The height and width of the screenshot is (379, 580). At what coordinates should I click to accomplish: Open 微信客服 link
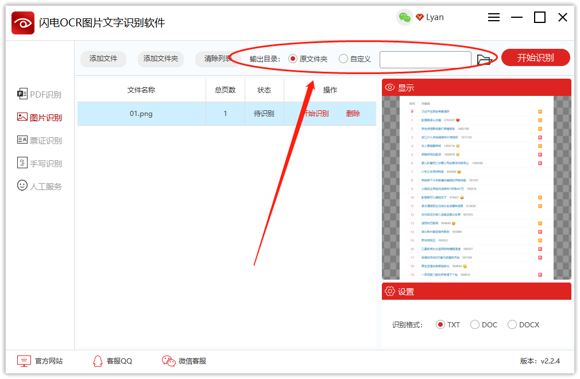point(184,361)
